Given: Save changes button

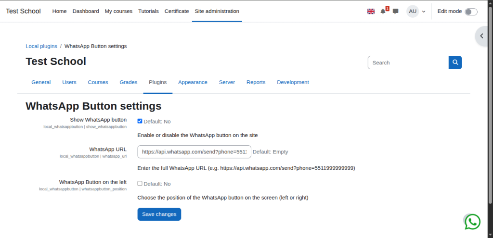Looking at the screenshot, I should coord(159,214).
